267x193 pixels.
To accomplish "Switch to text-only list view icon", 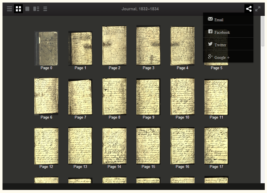I will pos(45,9).
